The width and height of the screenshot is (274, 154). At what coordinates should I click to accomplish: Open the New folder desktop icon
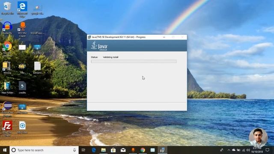click(x=7, y=88)
